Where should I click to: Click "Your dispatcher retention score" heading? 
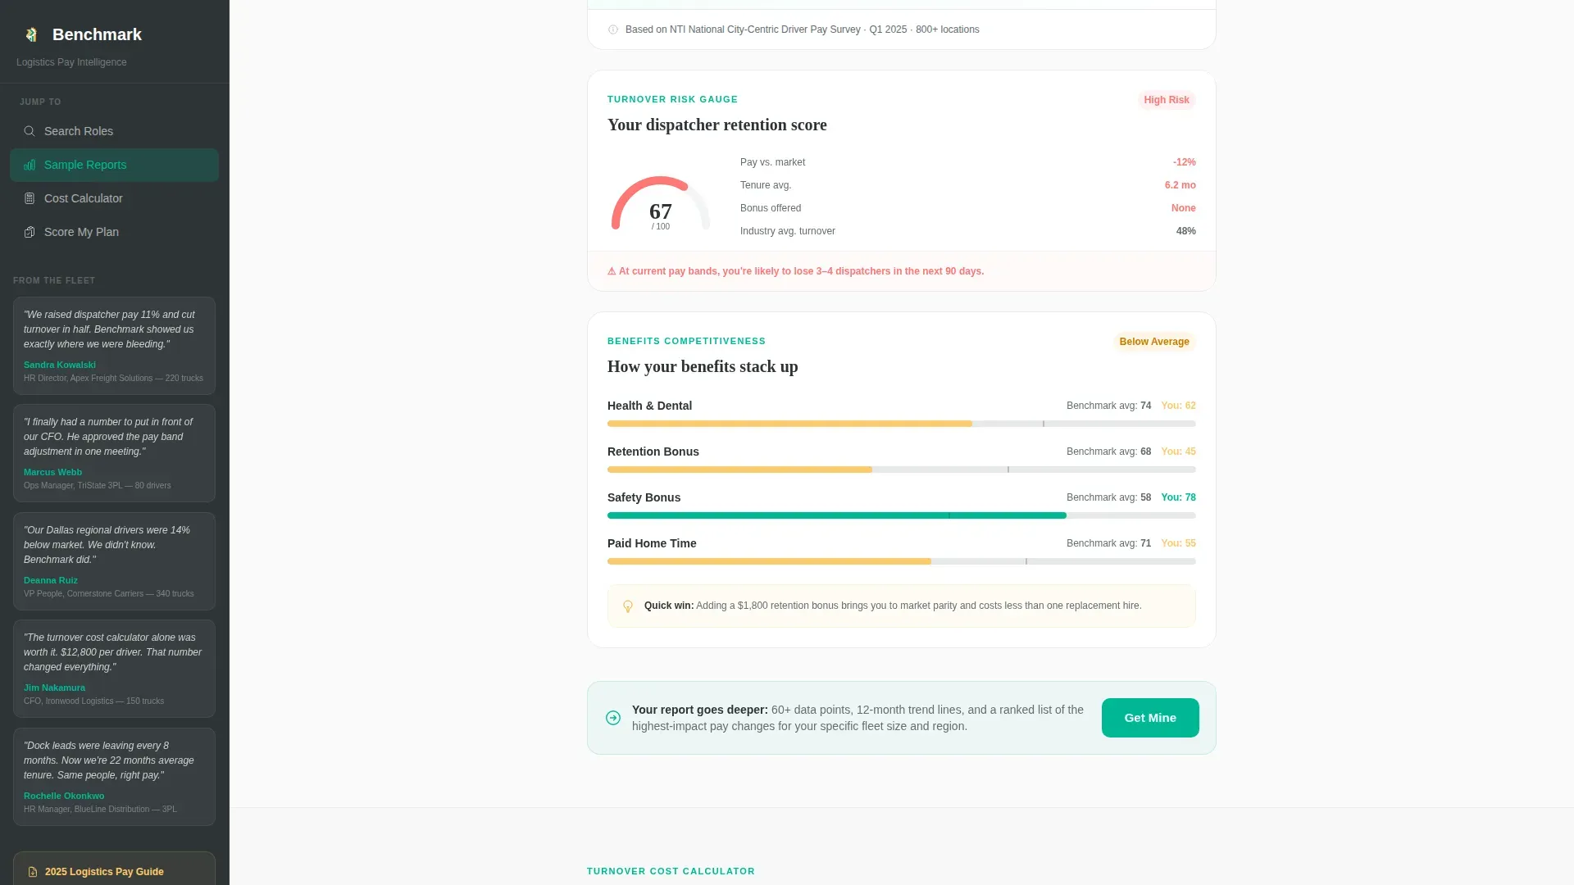tap(717, 125)
